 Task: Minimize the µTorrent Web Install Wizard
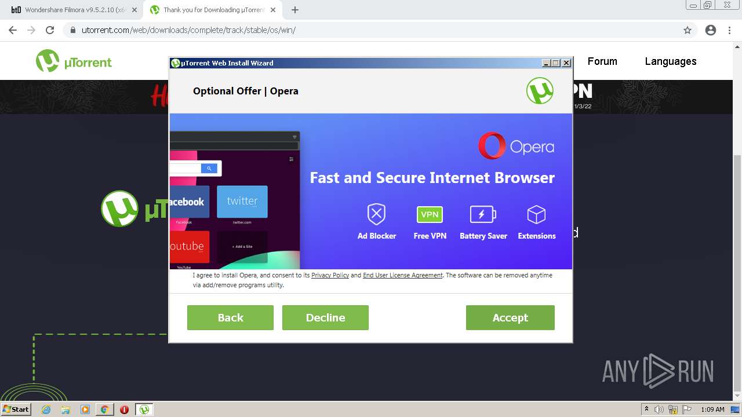tap(545, 63)
